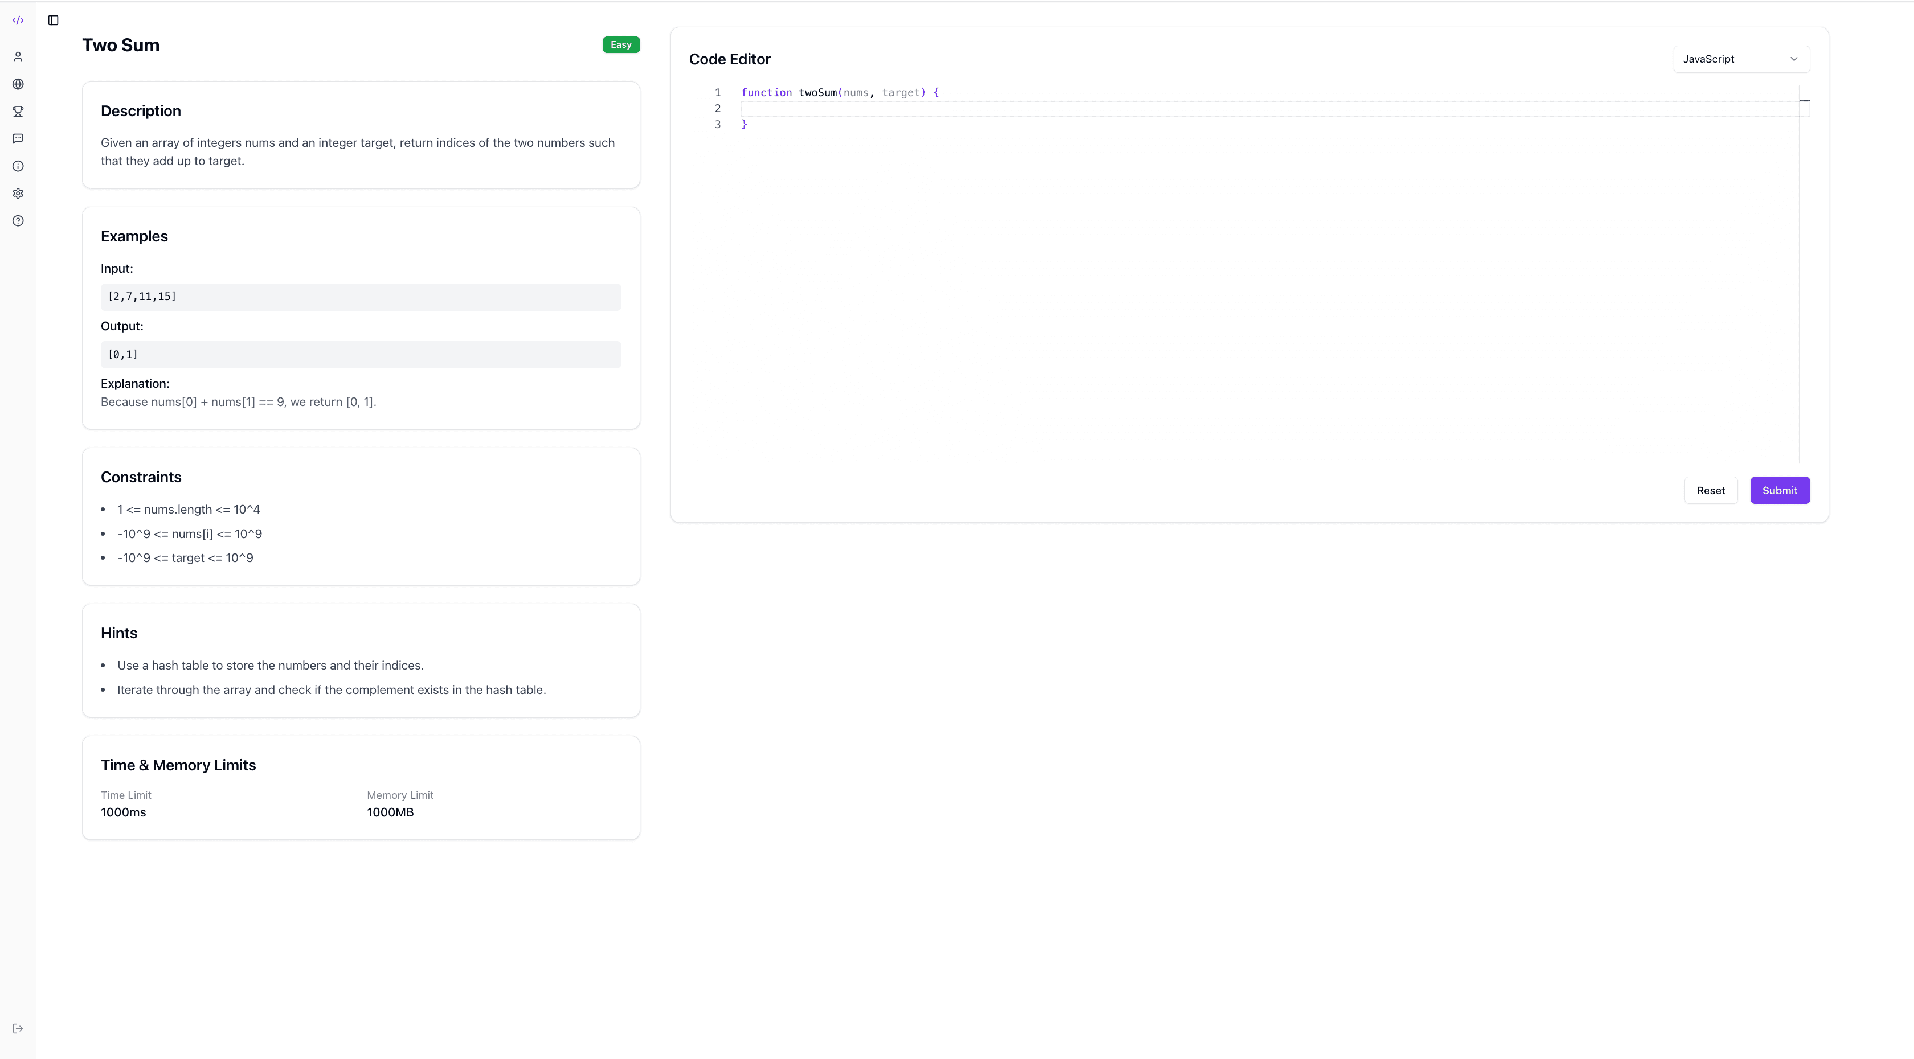Viewport: 1914px width, 1059px height.
Task: Click the constraint 1 <= nums.length <= 10^4
Action: pos(189,510)
